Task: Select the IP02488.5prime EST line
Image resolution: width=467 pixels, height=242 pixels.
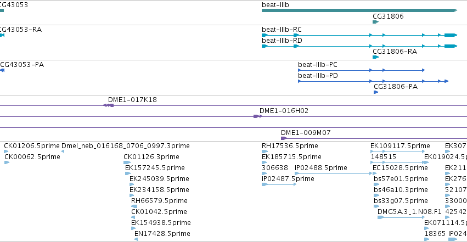Action: tap(333, 173)
